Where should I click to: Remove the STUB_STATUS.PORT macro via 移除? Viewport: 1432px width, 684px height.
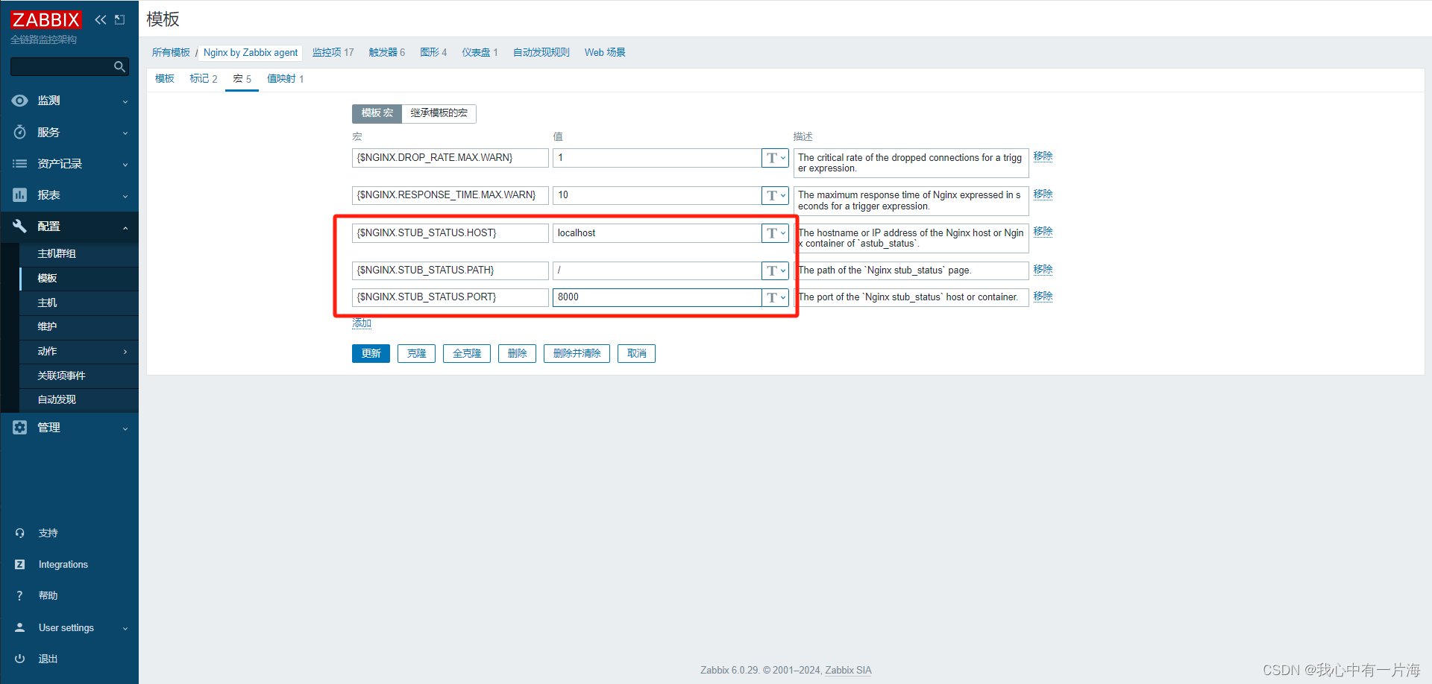click(x=1043, y=296)
